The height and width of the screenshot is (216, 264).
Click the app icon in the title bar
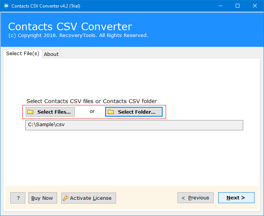click(x=6, y=6)
